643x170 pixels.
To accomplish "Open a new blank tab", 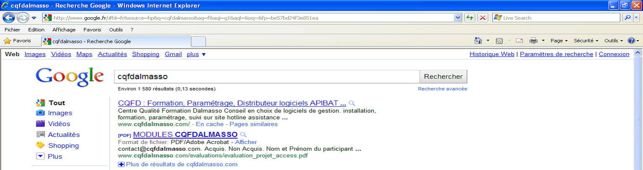I will click(x=198, y=41).
